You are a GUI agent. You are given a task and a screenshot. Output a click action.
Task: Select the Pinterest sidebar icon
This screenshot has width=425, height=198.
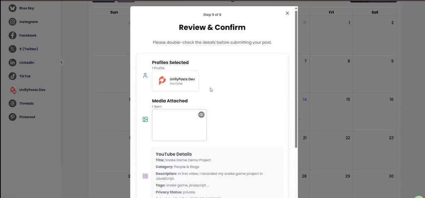(x=12, y=117)
